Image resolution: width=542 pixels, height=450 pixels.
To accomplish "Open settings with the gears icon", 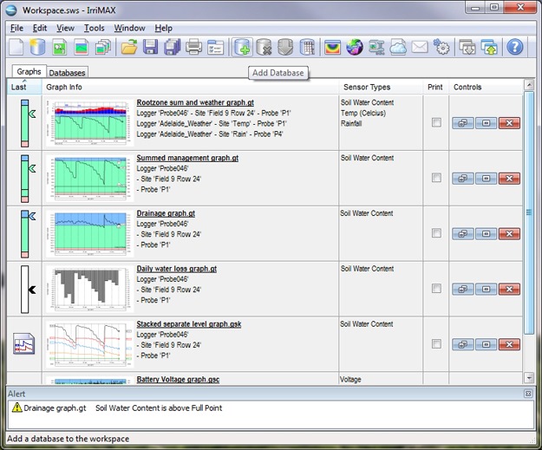I will 441,47.
